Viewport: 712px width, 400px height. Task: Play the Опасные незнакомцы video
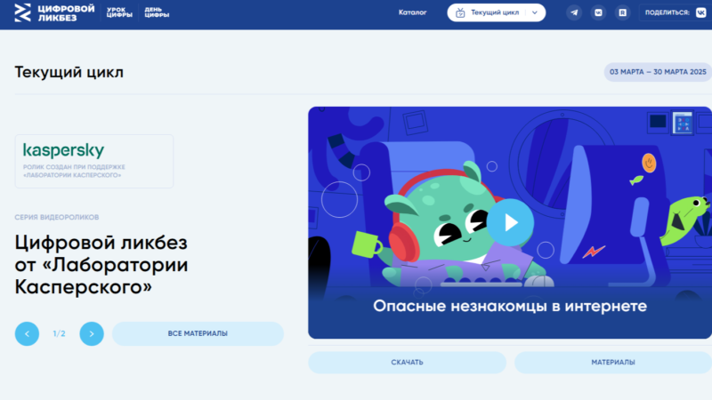pos(510,222)
